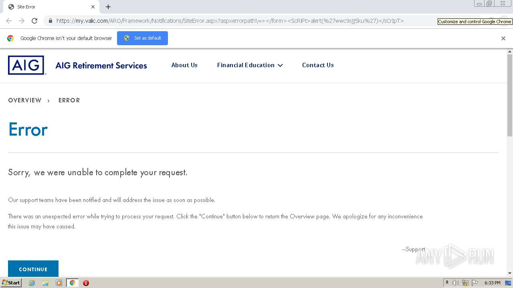This screenshot has width=513, height=288.
Task: Reload the page with refresh icon
Action: click(34, 21)
